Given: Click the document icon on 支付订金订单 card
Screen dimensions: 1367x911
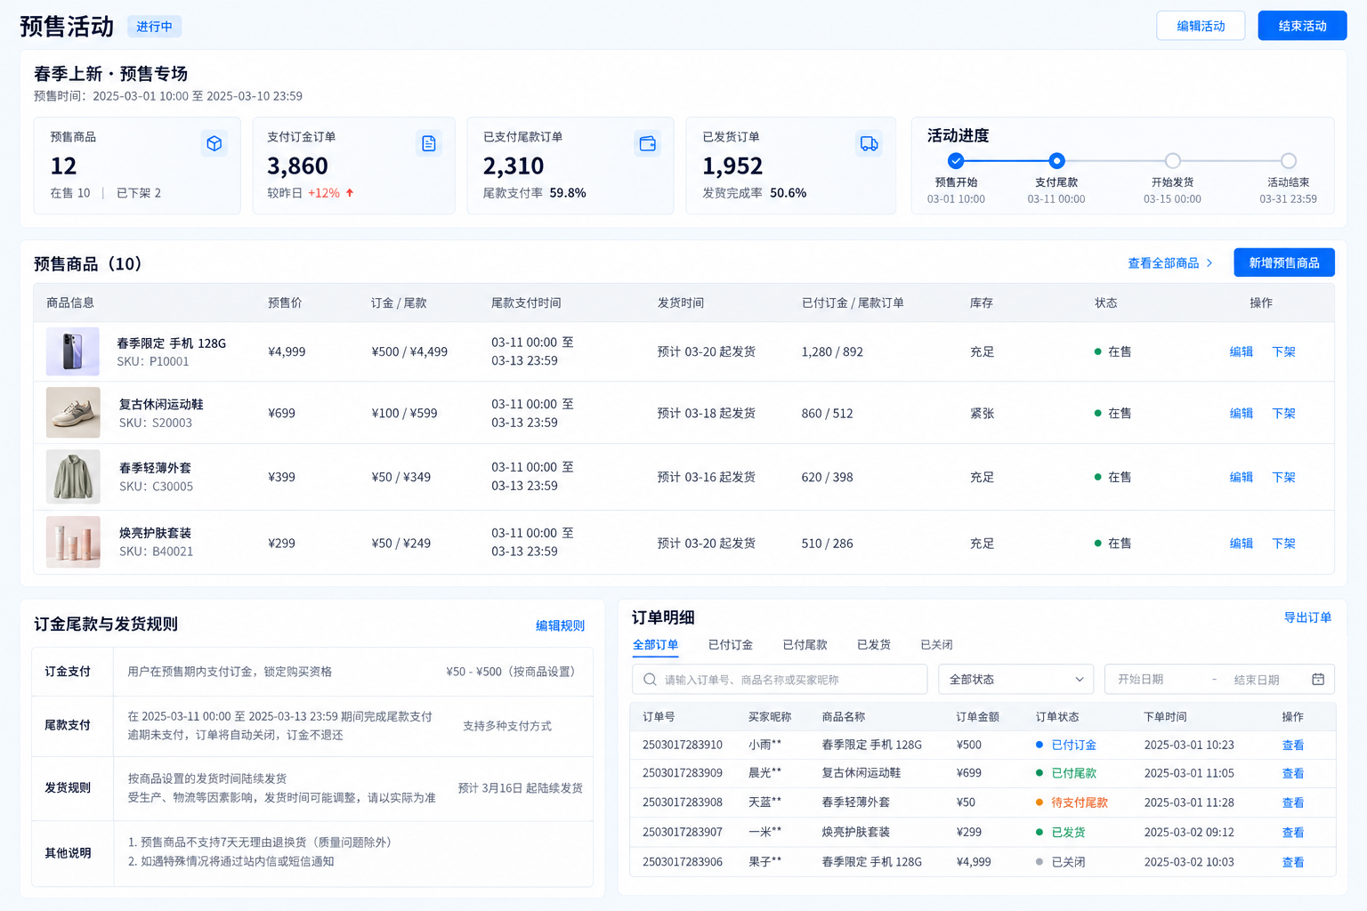Looking at the screenshot, I should pyautogui.click(x=429, y=143).
